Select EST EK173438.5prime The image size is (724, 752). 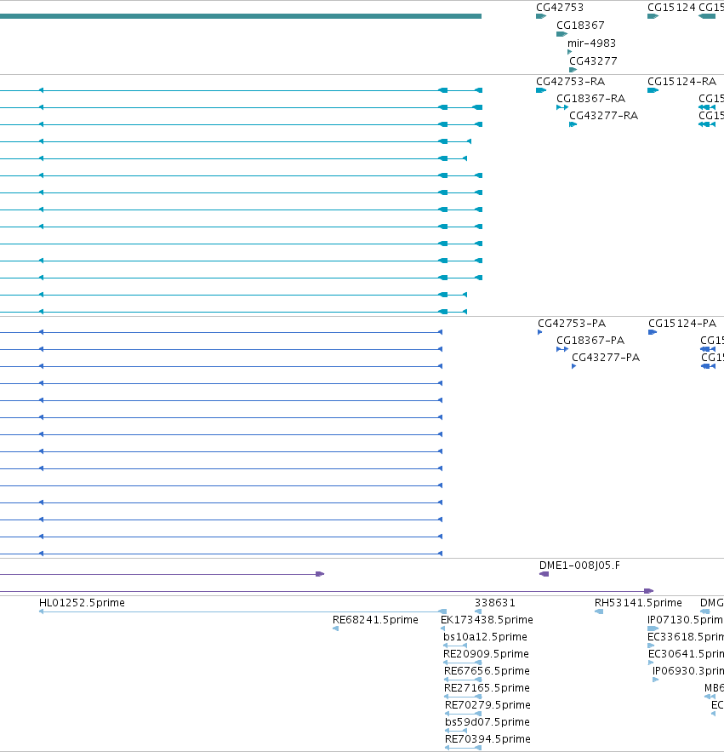(x=487, y=620)
